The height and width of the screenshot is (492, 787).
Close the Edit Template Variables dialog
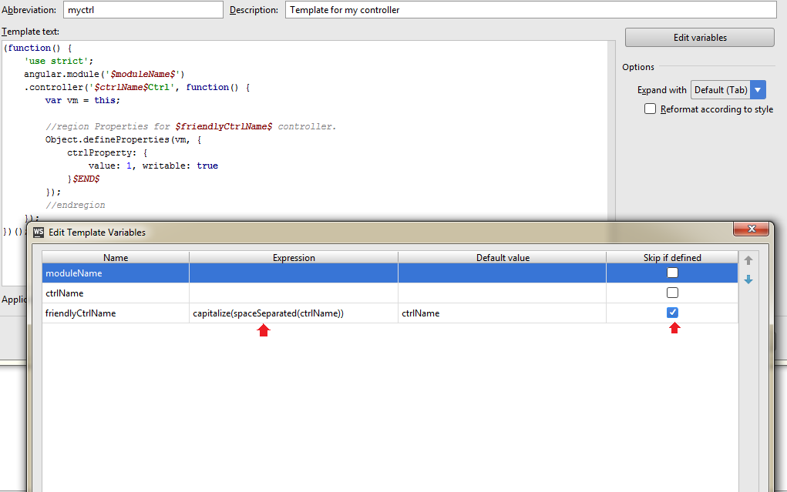pyautogui.click(x=752, y=229)
